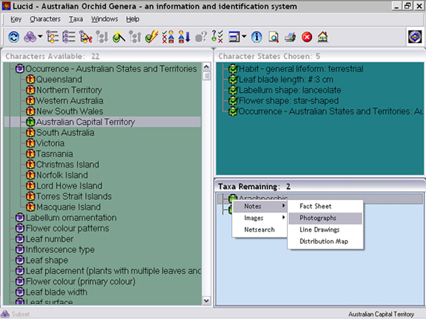Click the Arachnorchis taxon icon in Taxa Remaining

[x=233, y=199]
